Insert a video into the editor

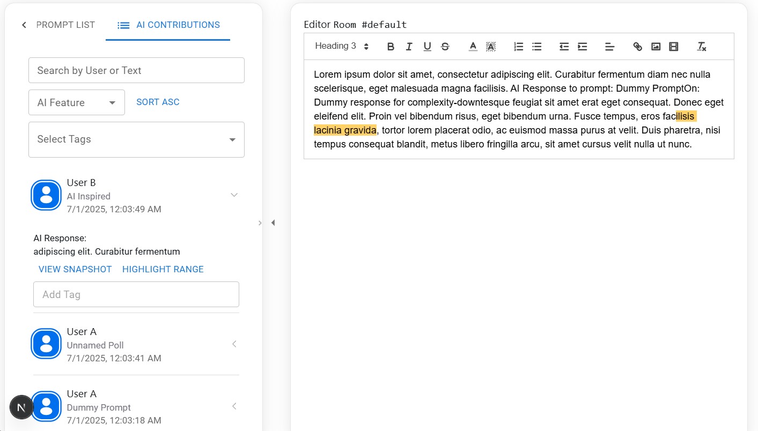[674, 47]
